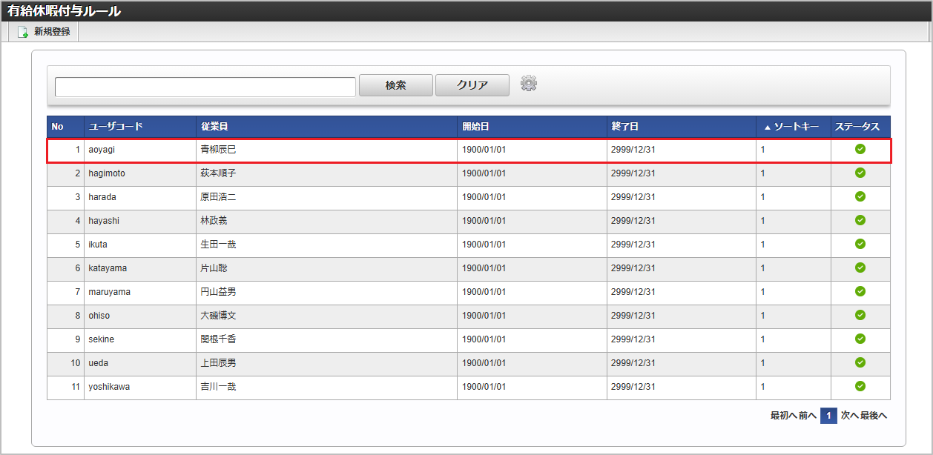Click start date 1900/01/01 in aoyagi row
933x455 pixels.
(x=484, y=150)
